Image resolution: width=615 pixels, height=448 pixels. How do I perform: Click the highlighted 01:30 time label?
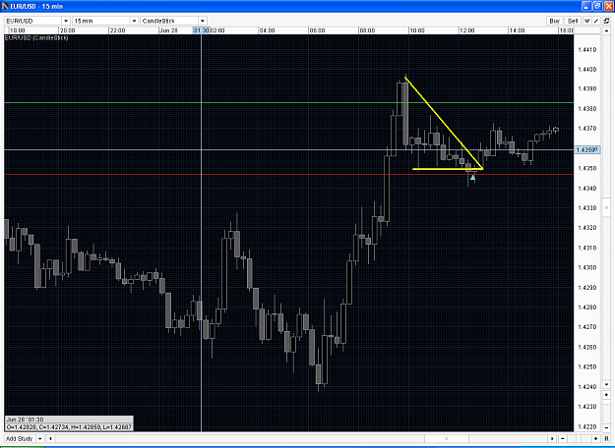pos(201,30)
